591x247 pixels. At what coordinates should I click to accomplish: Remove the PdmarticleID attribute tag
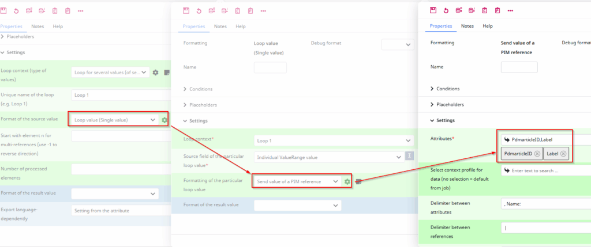click(x=537, y=153)
